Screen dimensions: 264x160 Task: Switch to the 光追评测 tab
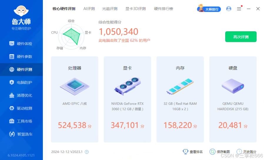point(110,9)
